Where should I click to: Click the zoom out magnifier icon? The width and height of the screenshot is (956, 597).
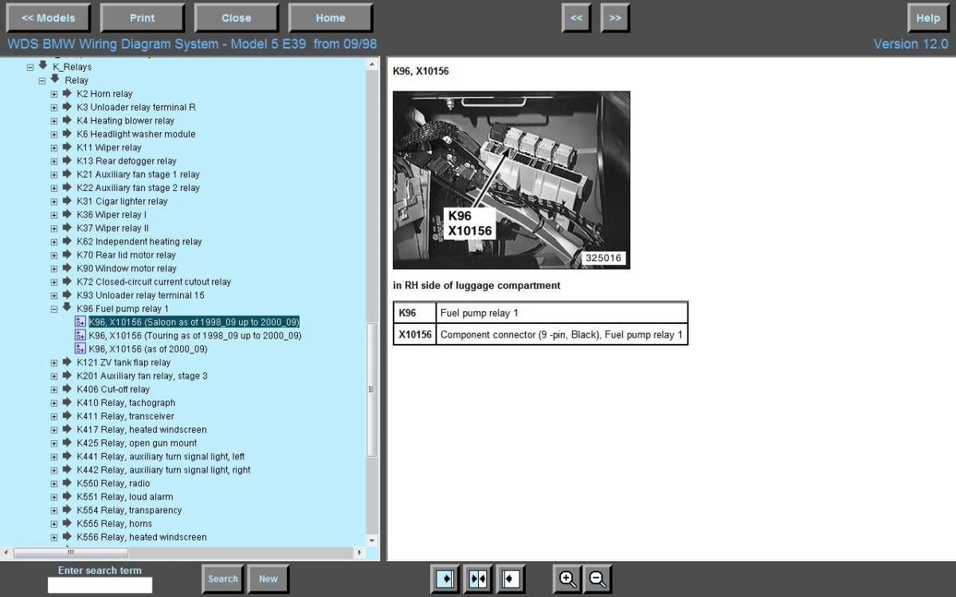coord(598,579)
